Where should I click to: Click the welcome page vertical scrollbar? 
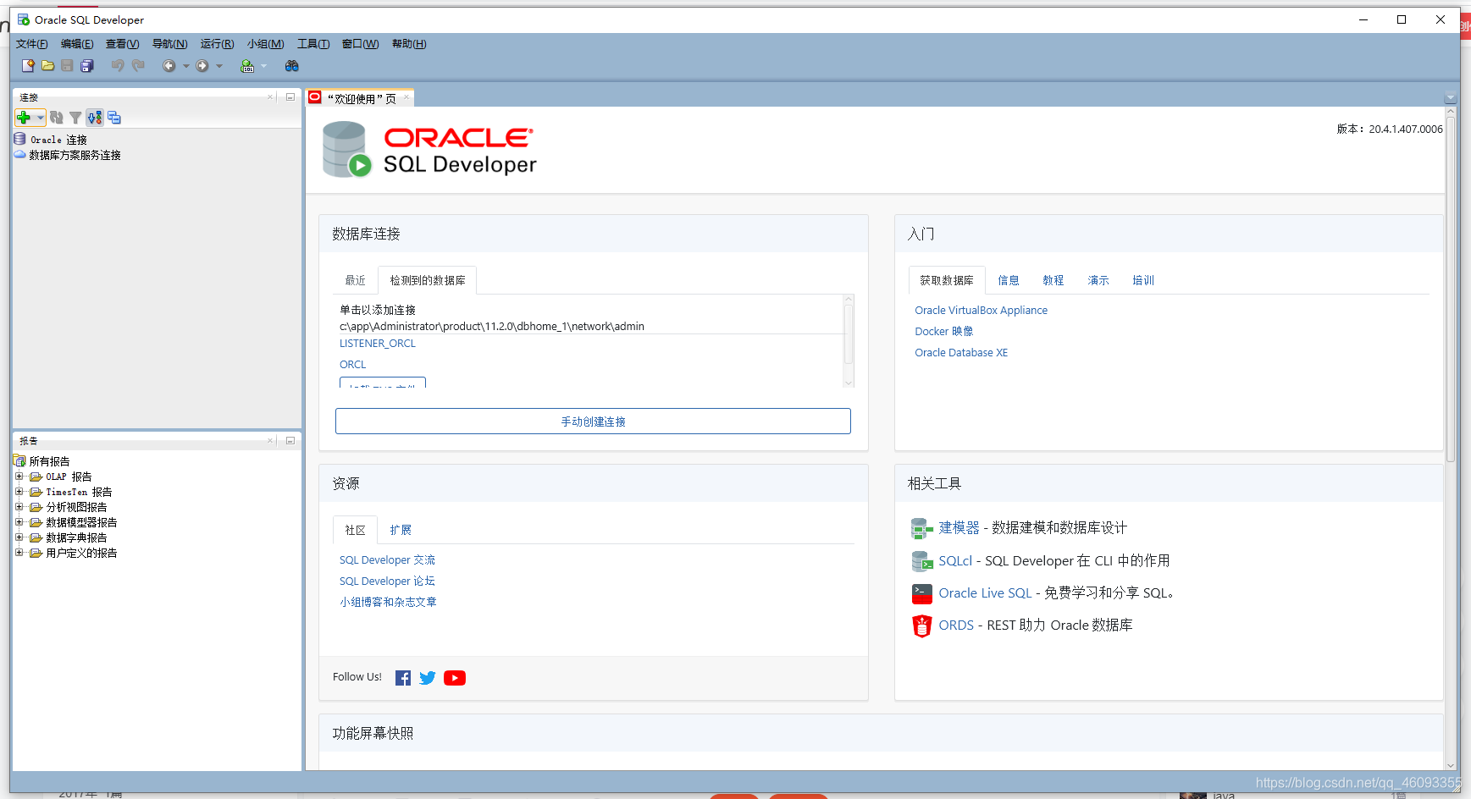click(1450, 288)
